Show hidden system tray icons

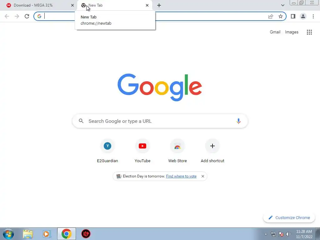point(266,234)
